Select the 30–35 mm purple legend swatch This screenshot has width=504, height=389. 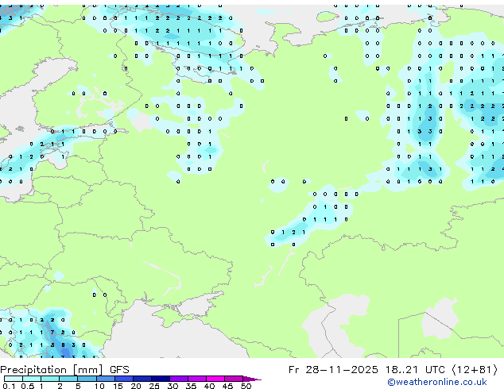point(179,379)
